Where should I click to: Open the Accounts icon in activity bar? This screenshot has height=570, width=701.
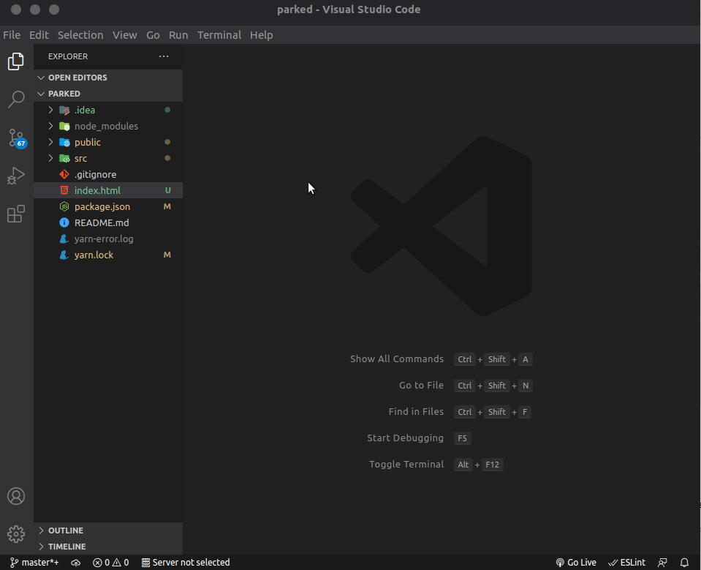(16, 496)
